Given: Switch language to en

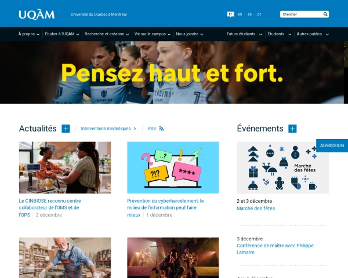Looking at the screenshot, I should [240, 14].
